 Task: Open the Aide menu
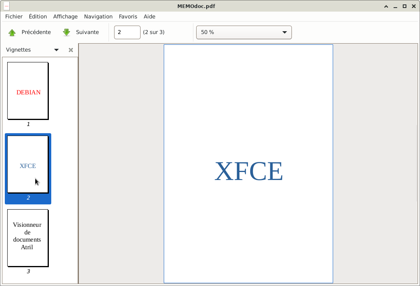(x=149, y=16)
